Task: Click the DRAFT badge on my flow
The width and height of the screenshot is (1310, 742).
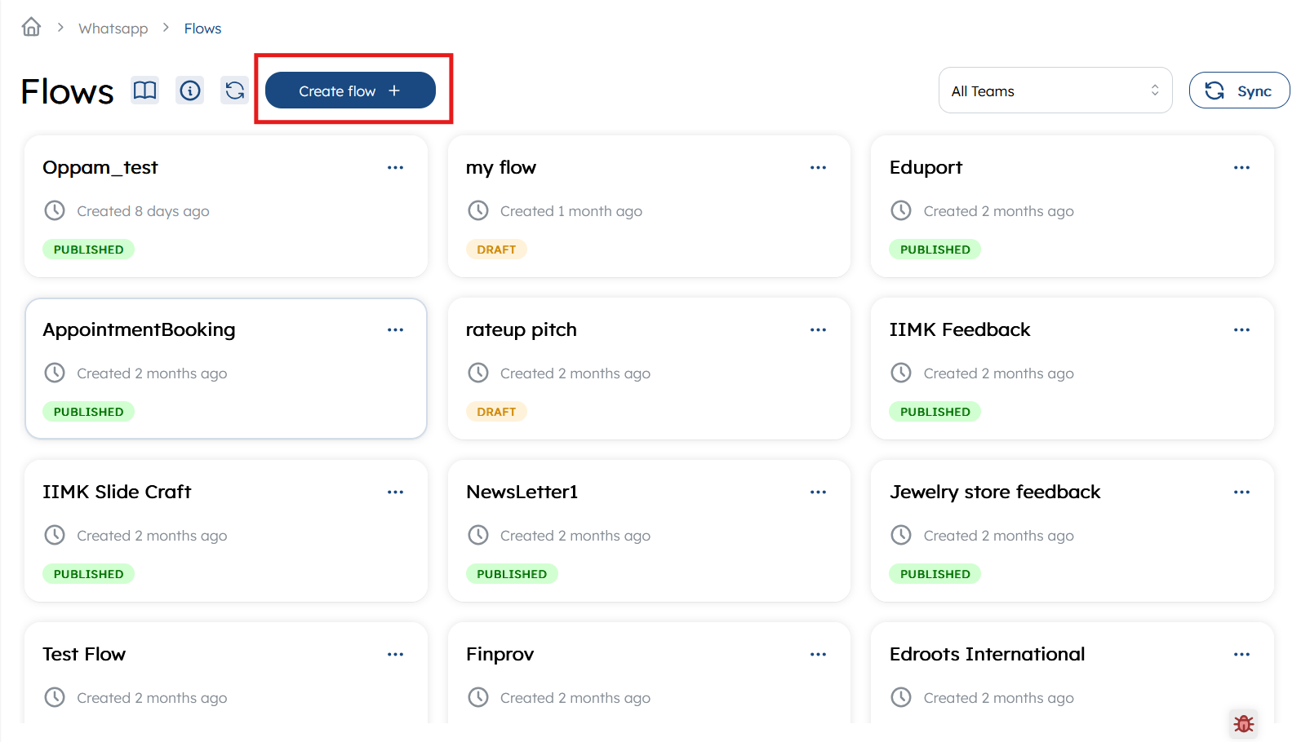Action: click(x=496, y=250)
